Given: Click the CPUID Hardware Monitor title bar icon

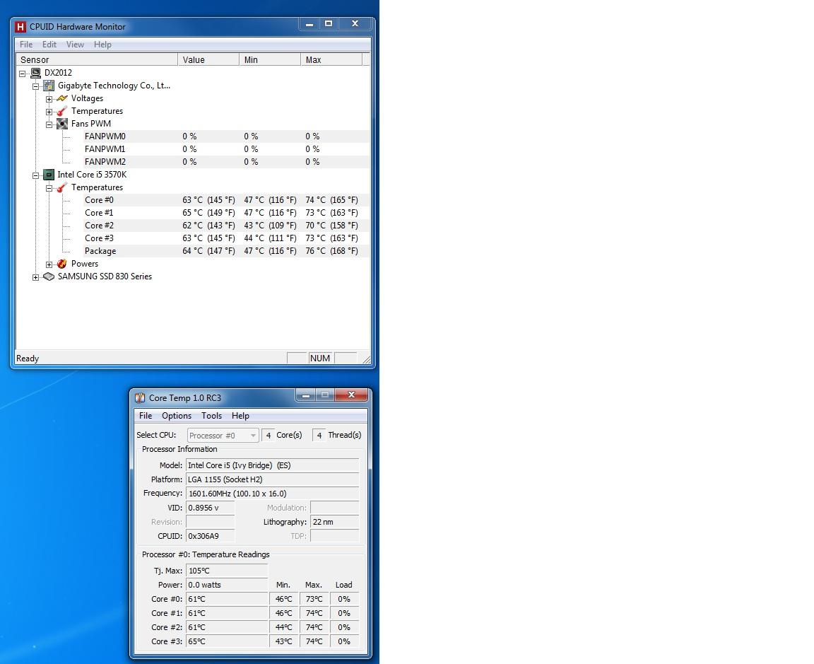Looking at the screenshot, I should (20, 26).
